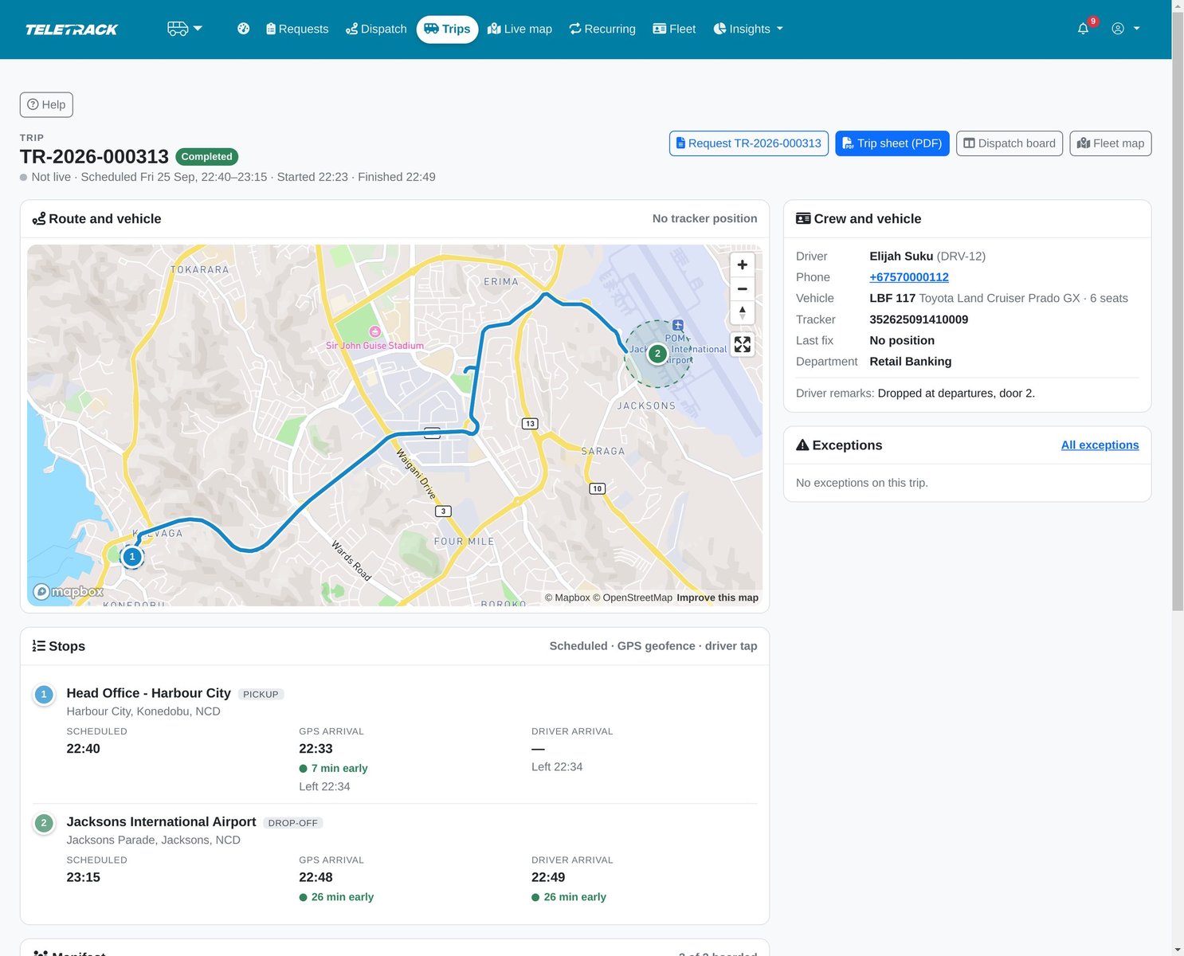Click the Retail Banking department value

[911, 362]
